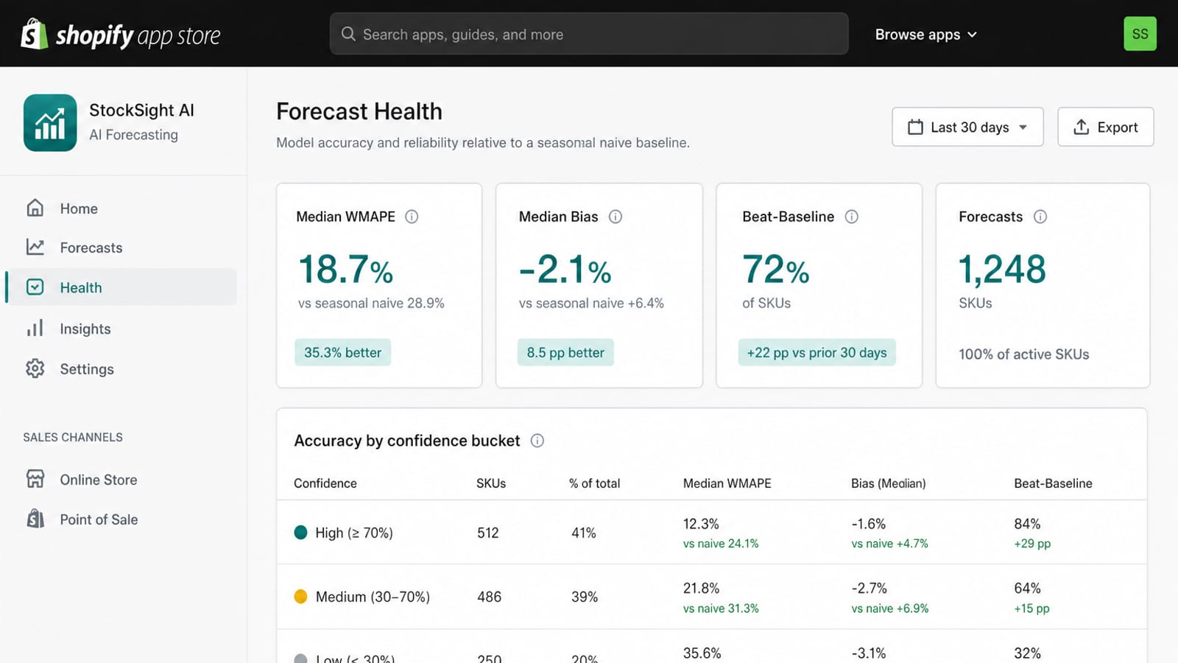Viewport: 1178px width, 663px height.
Task: Click the Online Store channel icon
Action: 35,479
